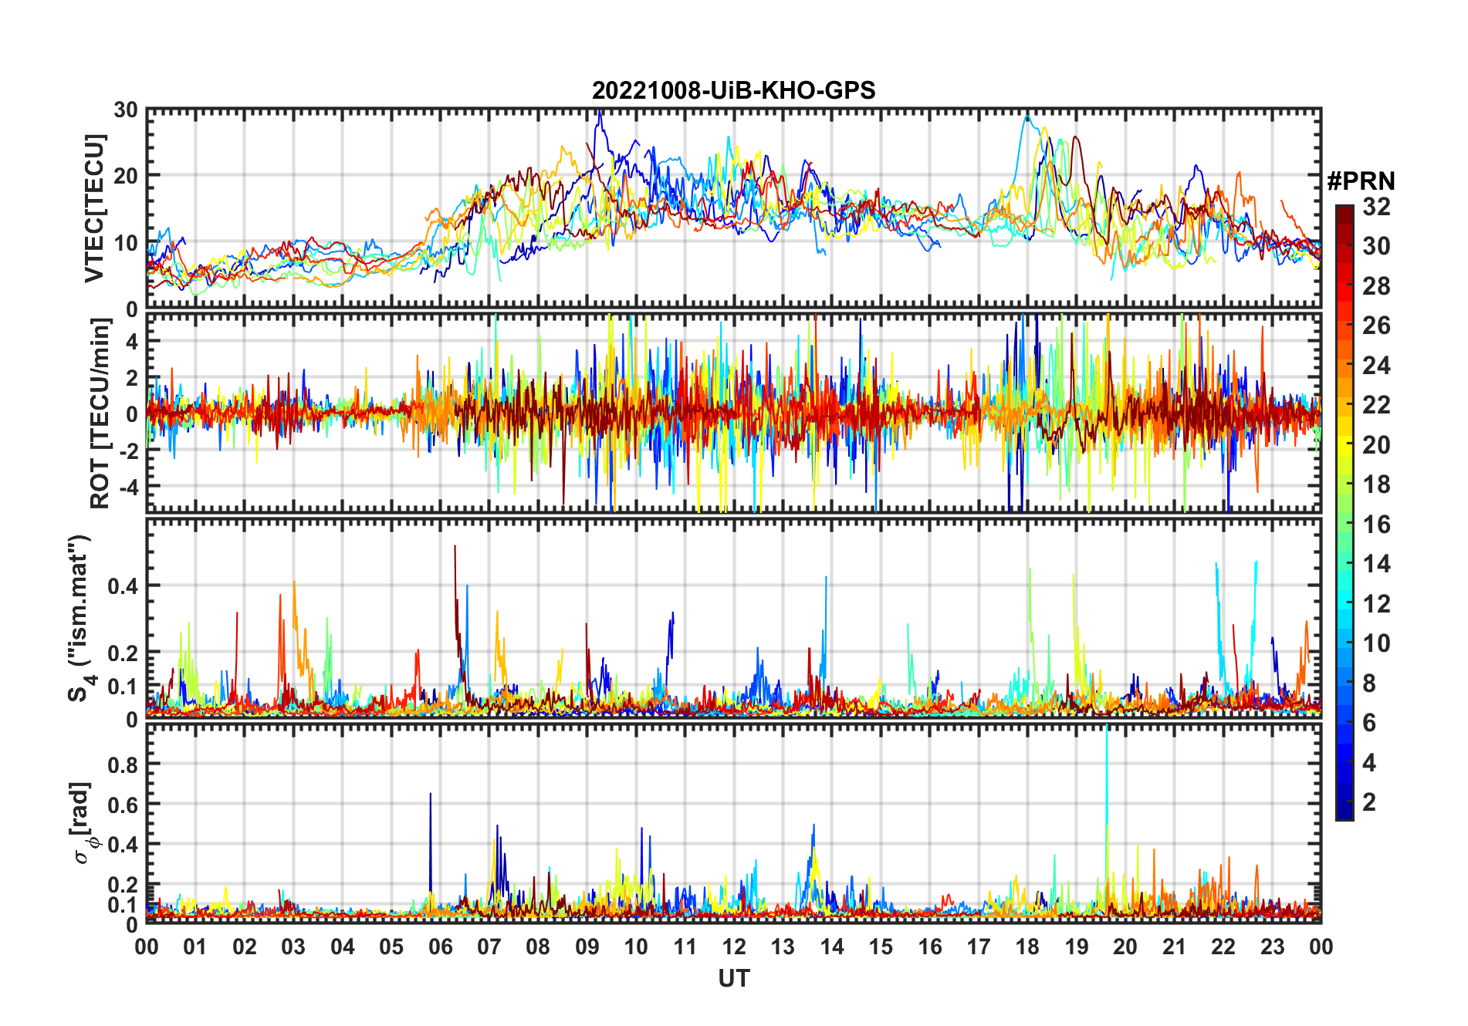
Task: Click sigma-phi y-axis tick label 0.6
Action: 123,805
